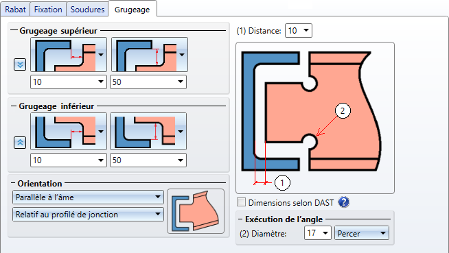This screenshot has height=253, width=449.
Task: Go to the Soudures tab
Action: pyautogui.click(x=87, y=10)
